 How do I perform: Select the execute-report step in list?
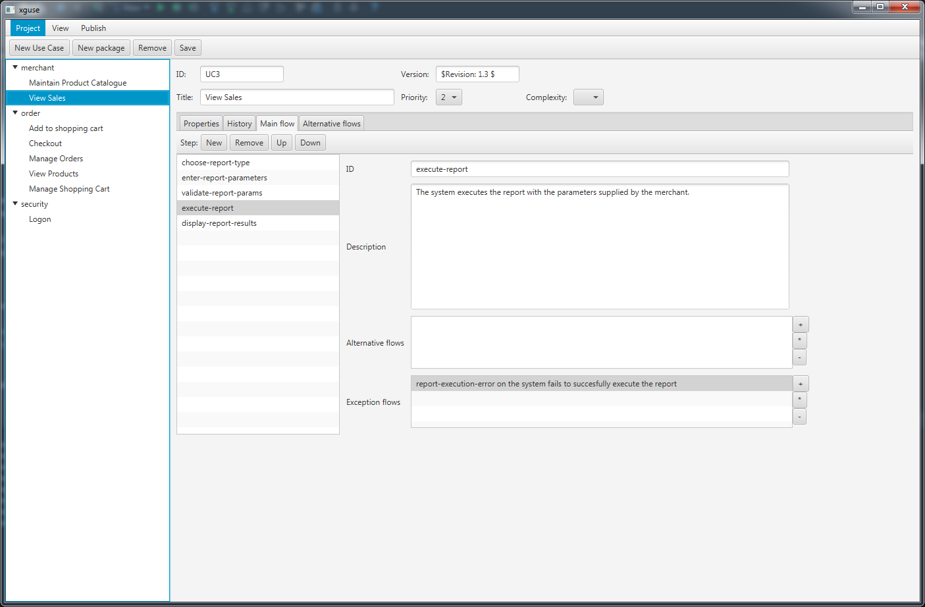(x=258, y=208)
